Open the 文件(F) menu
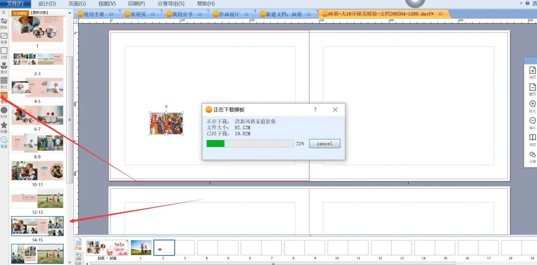 [15, 4]
